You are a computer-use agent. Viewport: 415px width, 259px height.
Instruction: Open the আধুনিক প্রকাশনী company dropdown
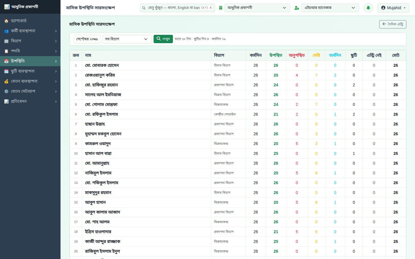[x=257, y=8]
